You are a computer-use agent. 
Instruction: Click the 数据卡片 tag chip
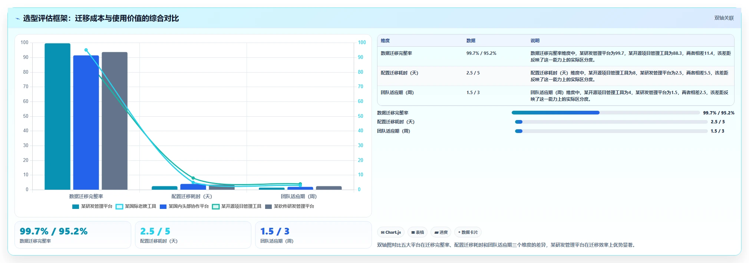click(468, 232)
